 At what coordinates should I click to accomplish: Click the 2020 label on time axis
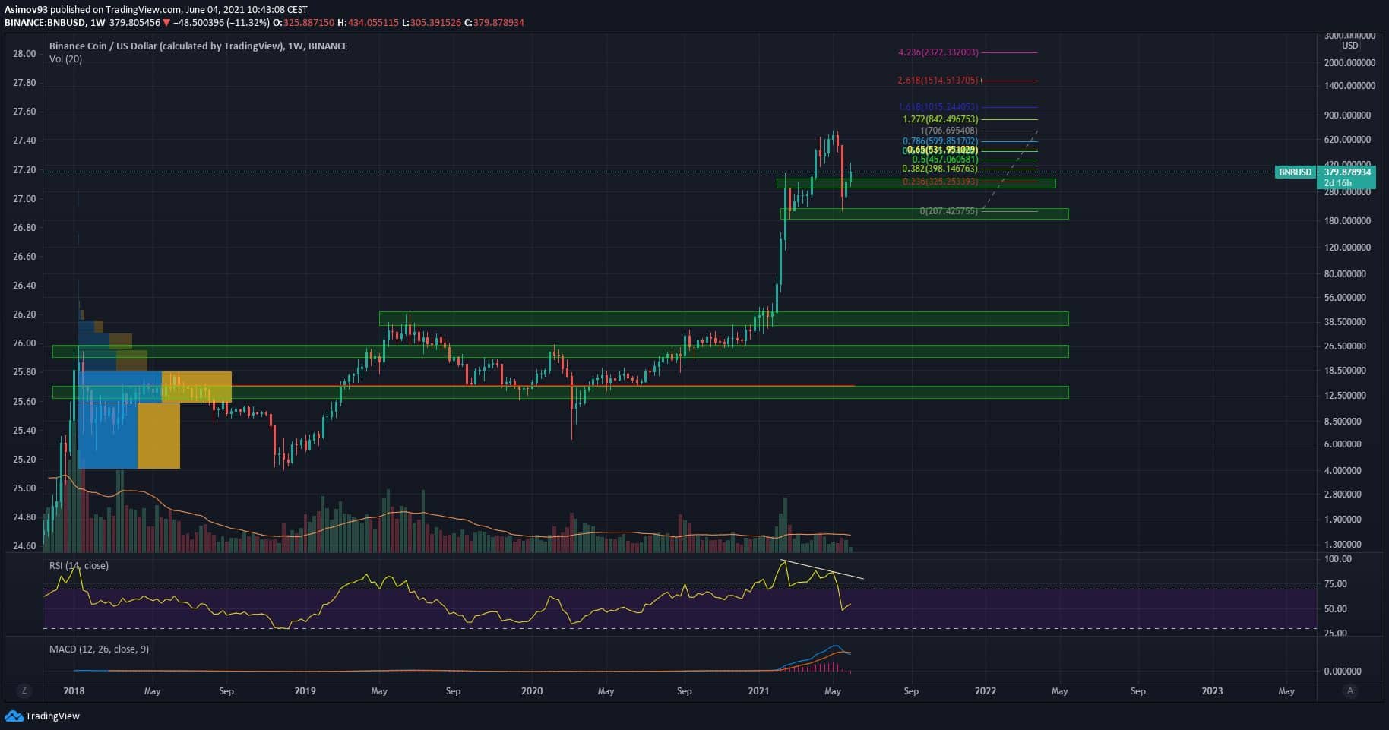click(x=532, y=691)
